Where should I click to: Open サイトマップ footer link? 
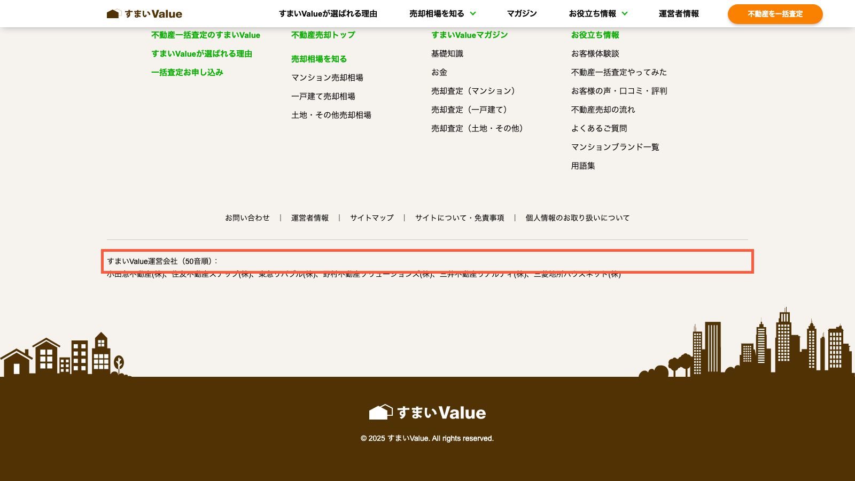tap(372, 218)
